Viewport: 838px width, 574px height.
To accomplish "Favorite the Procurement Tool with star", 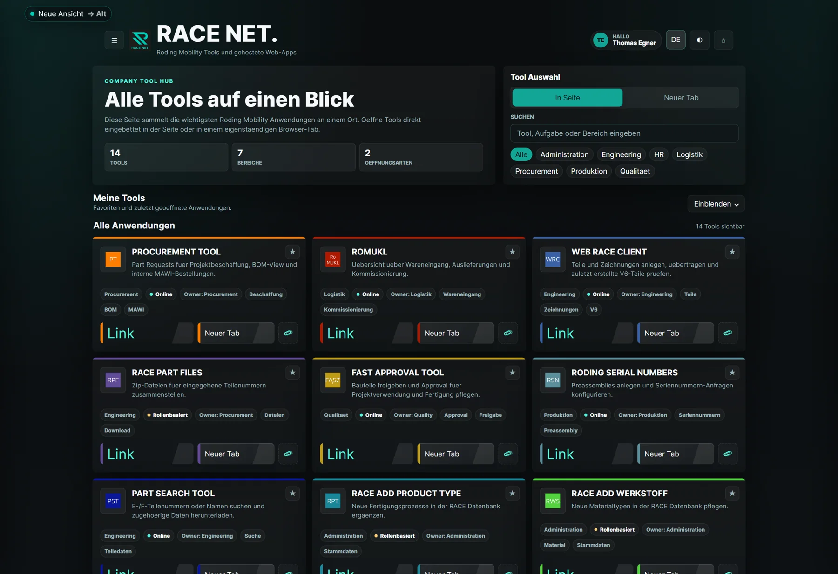I will tap(292, 252).
